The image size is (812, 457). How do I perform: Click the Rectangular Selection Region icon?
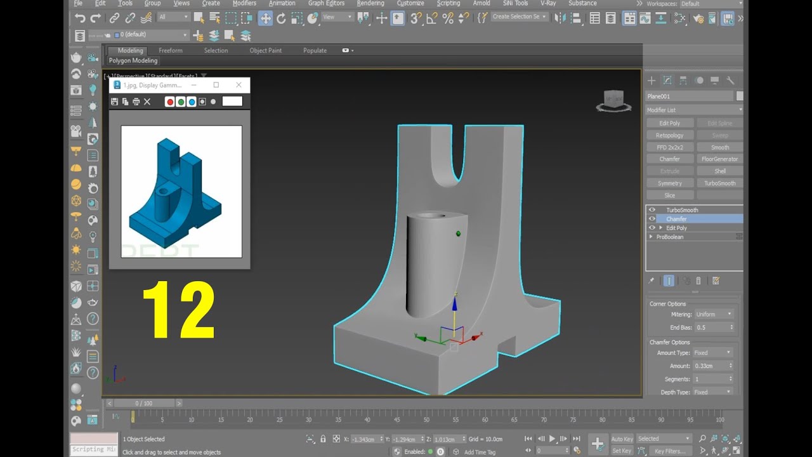pyautogui.click(x=231, y=18)
